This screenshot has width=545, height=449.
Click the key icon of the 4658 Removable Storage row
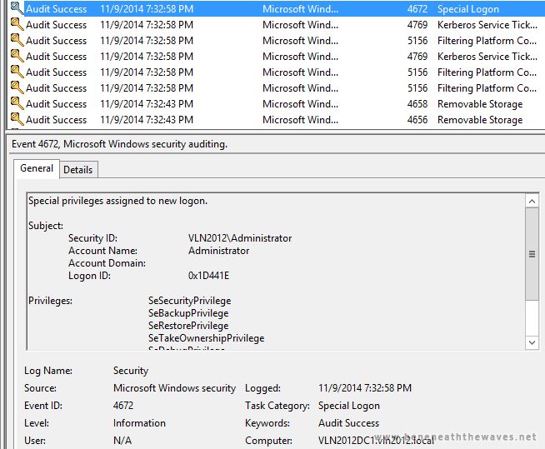17,103
